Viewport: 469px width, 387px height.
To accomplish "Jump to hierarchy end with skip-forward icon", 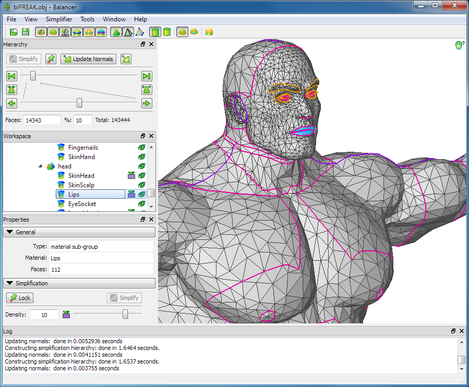I will point(147,76).
